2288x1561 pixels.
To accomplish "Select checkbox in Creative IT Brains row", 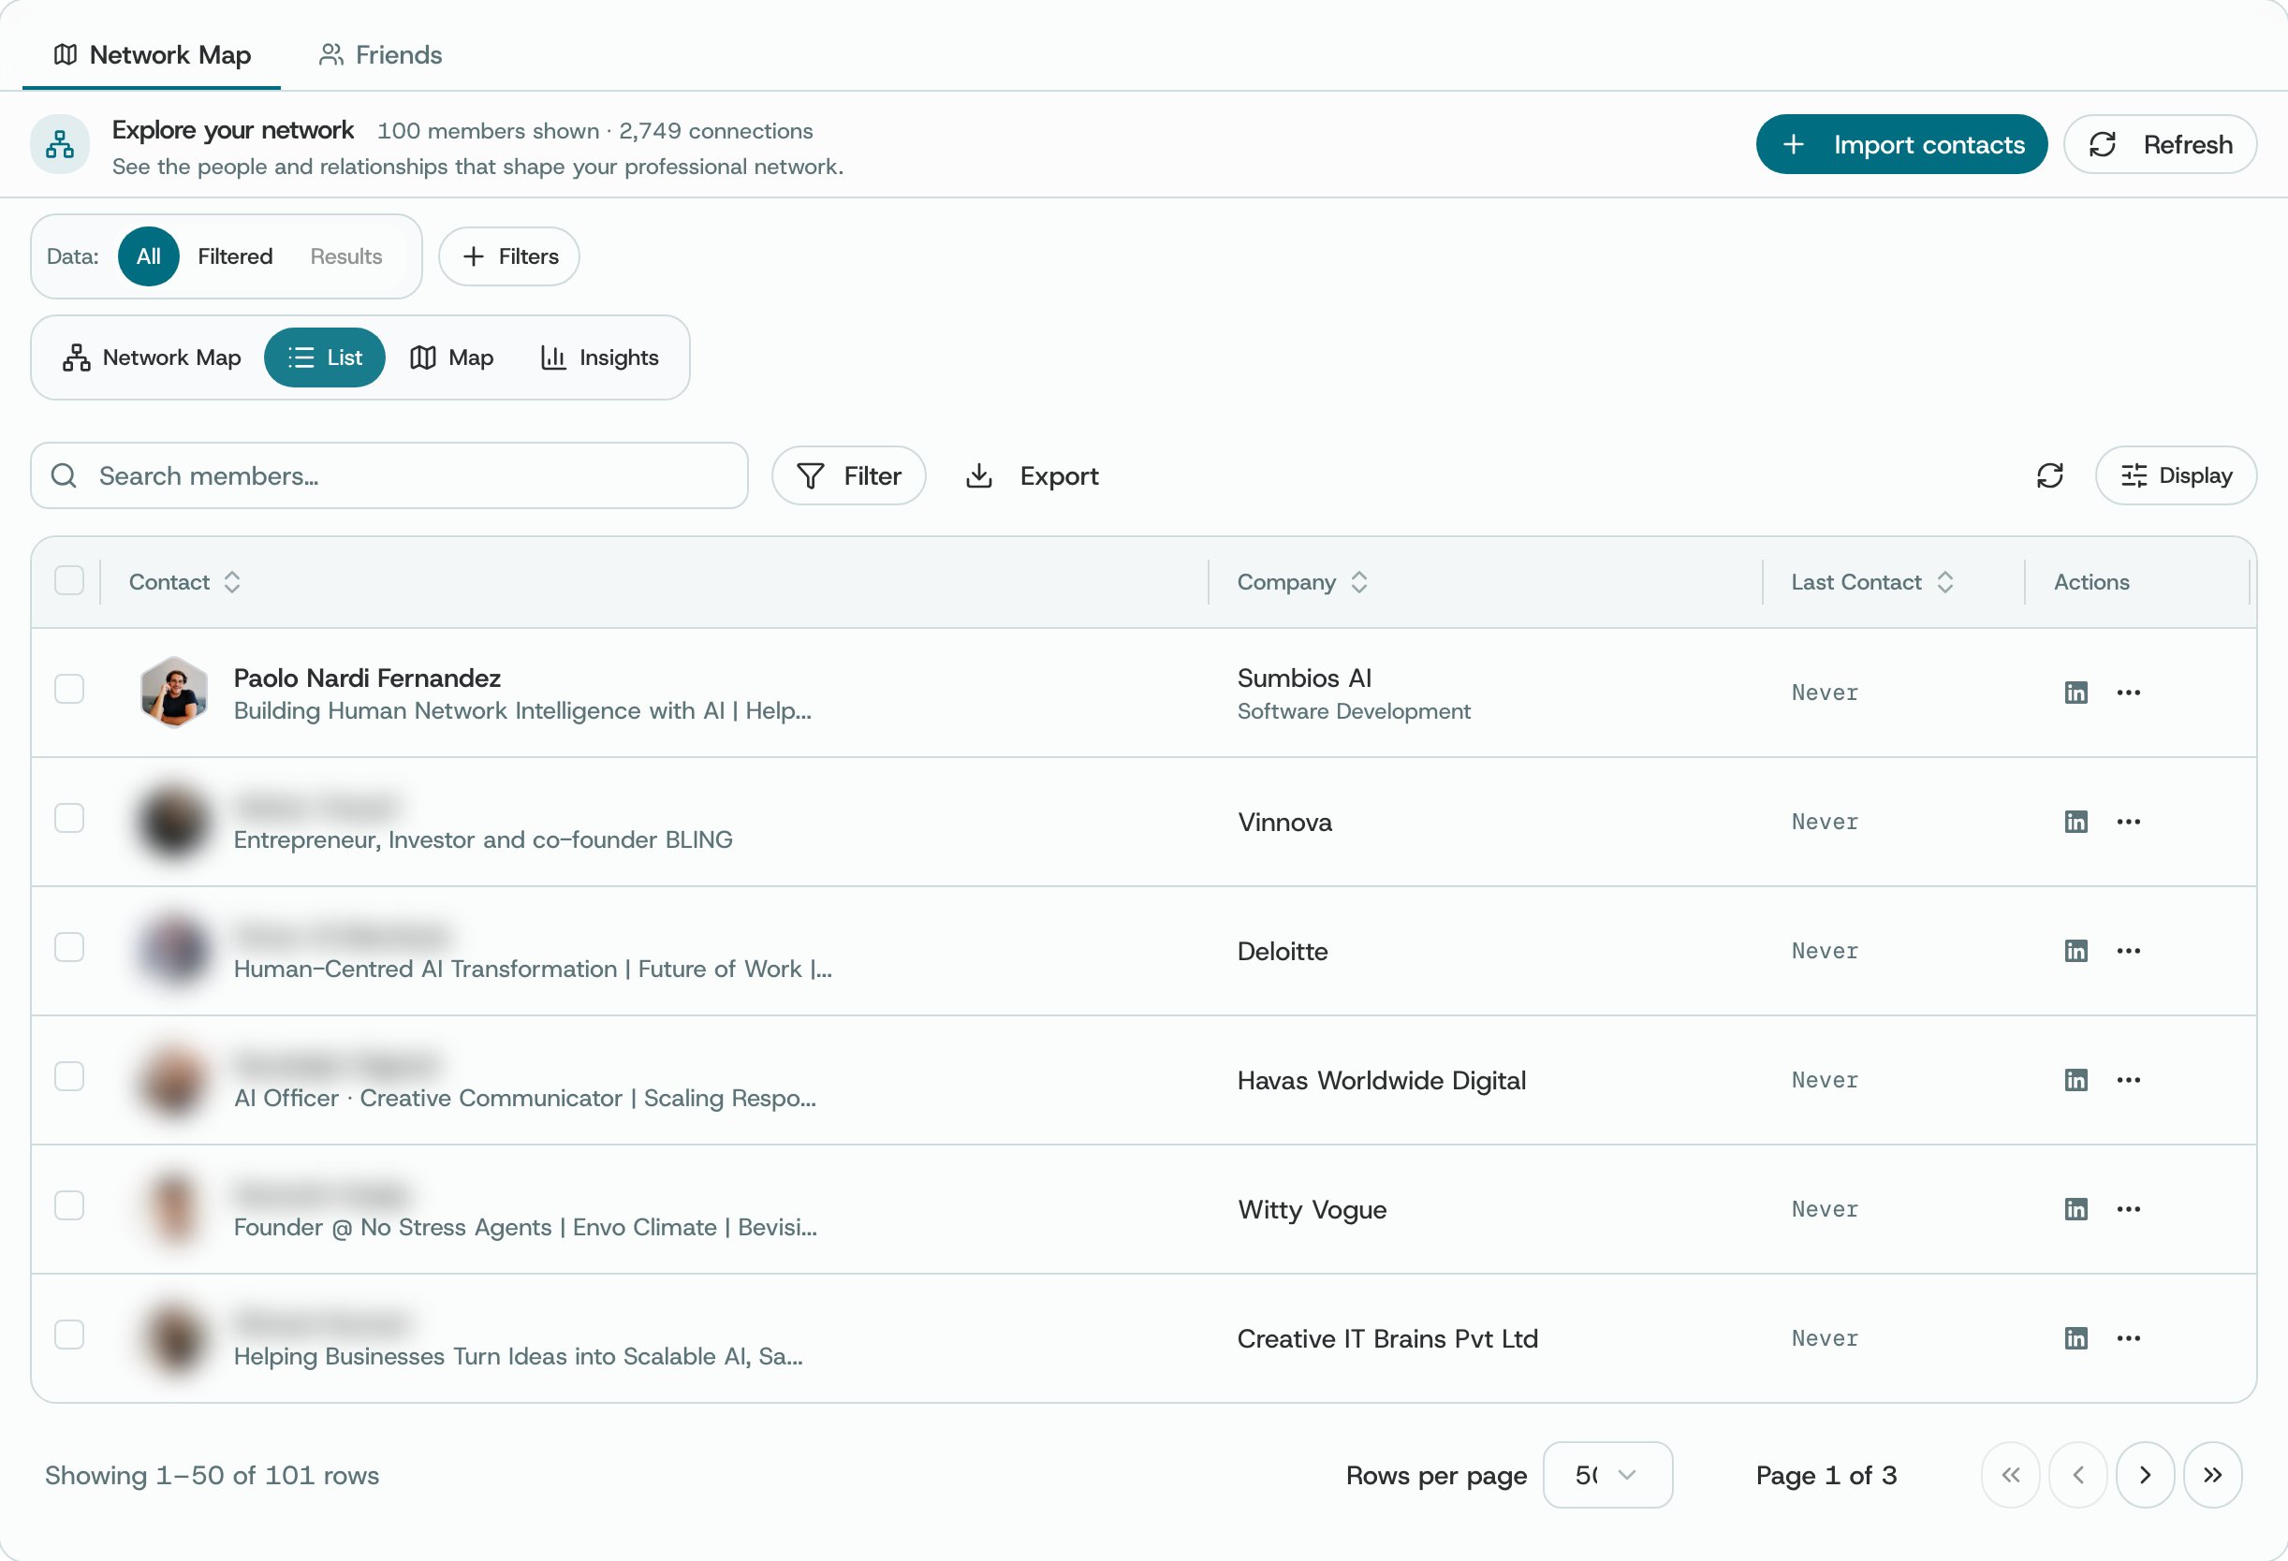I will click(x=69, y=1334).
